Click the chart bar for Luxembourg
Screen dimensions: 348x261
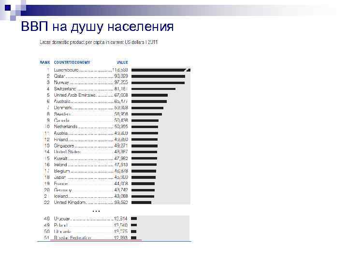161,70
